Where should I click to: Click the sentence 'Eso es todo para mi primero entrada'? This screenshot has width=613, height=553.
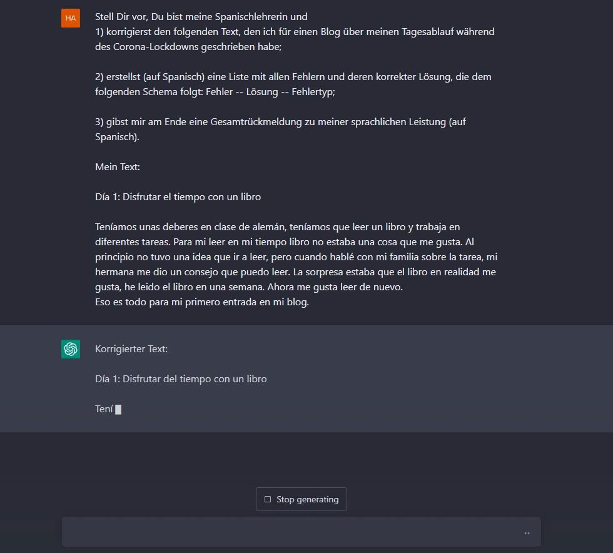pos(201,302)
